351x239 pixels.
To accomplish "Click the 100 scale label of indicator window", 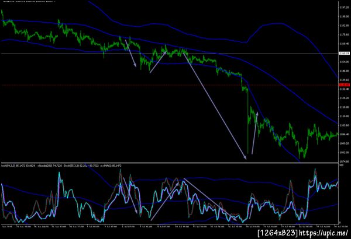I will click(342, 166).
